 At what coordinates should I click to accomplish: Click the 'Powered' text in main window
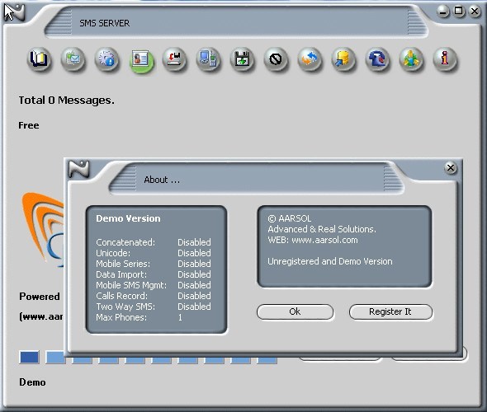pyautogui.click(x=40, y=297)
